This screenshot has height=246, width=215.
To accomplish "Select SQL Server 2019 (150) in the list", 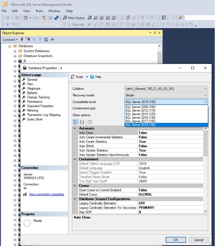I will 166,125.
